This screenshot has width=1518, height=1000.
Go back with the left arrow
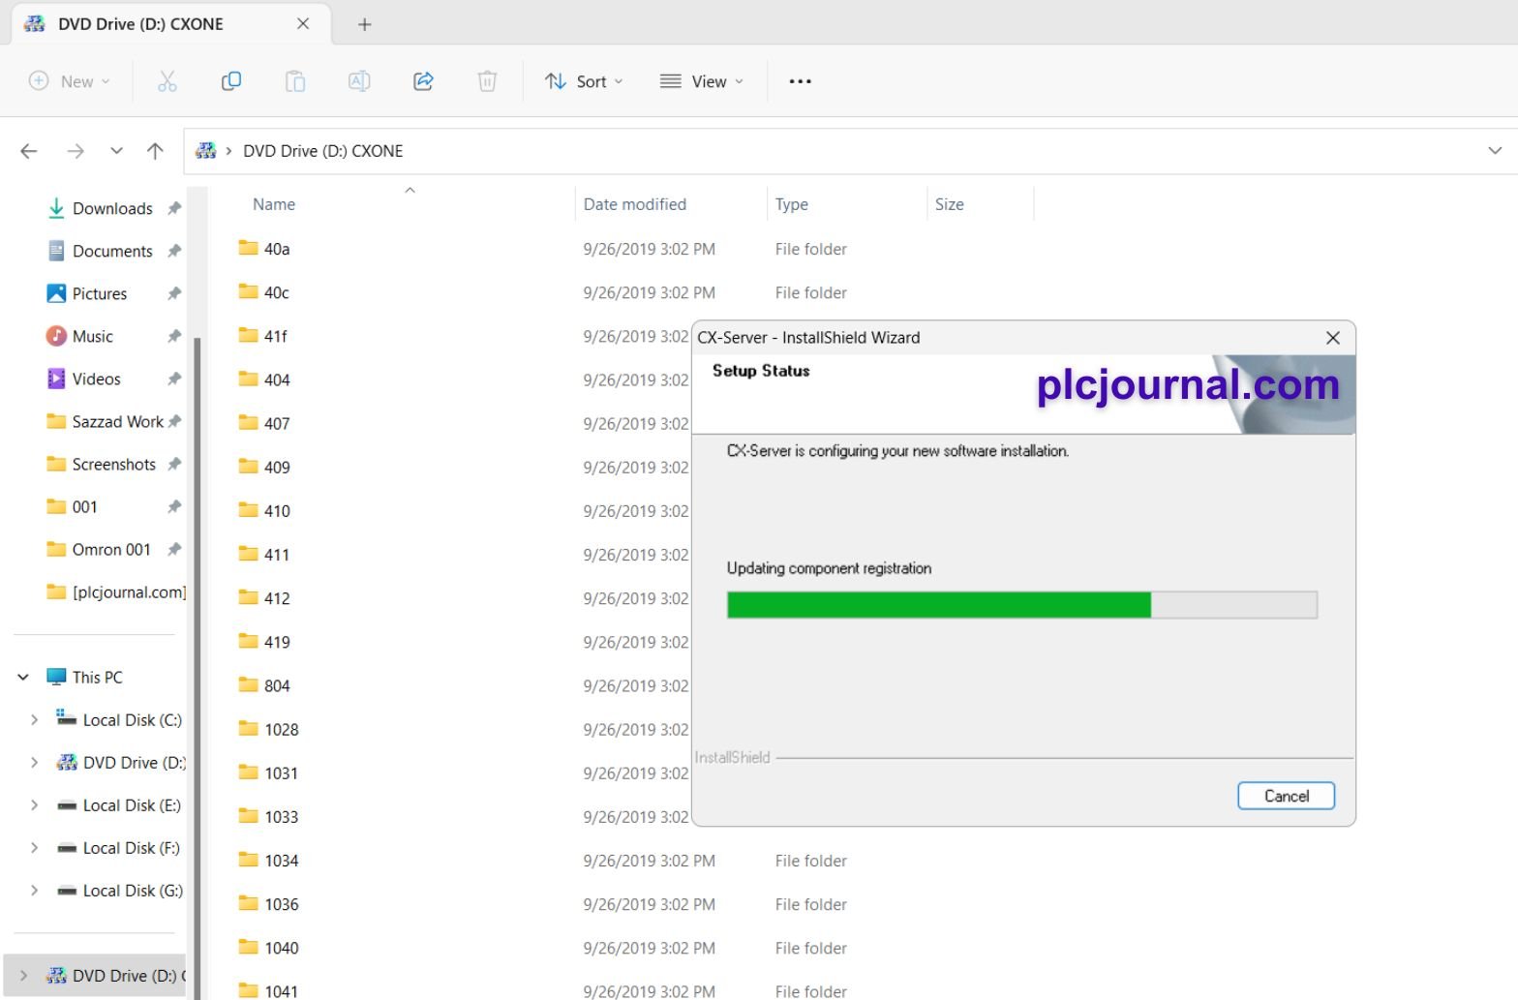coord(29,151)
